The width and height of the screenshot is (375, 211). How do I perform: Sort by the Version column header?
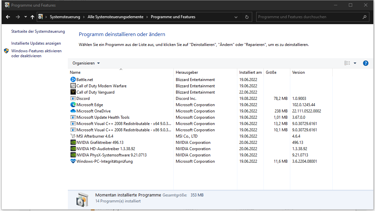(x=311, y=72)
